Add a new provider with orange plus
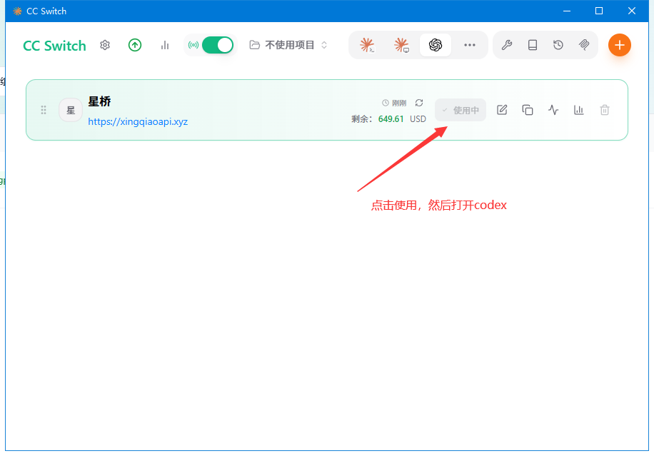The height and width of the screenshot is (456, 654). tap(620, 45)
